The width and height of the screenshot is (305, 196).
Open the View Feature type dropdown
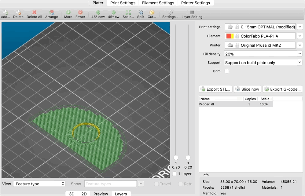[39, 184]
